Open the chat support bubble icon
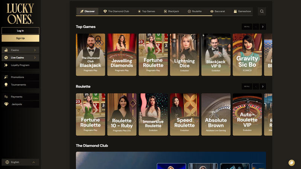The image size is (301, 169). tap(292, 163)
